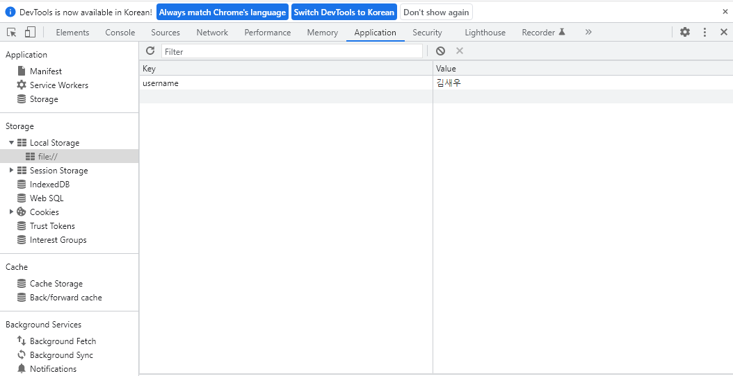Screen dimensions: 733x376
Task: Click the Key column header
Action: pos(286,69)
